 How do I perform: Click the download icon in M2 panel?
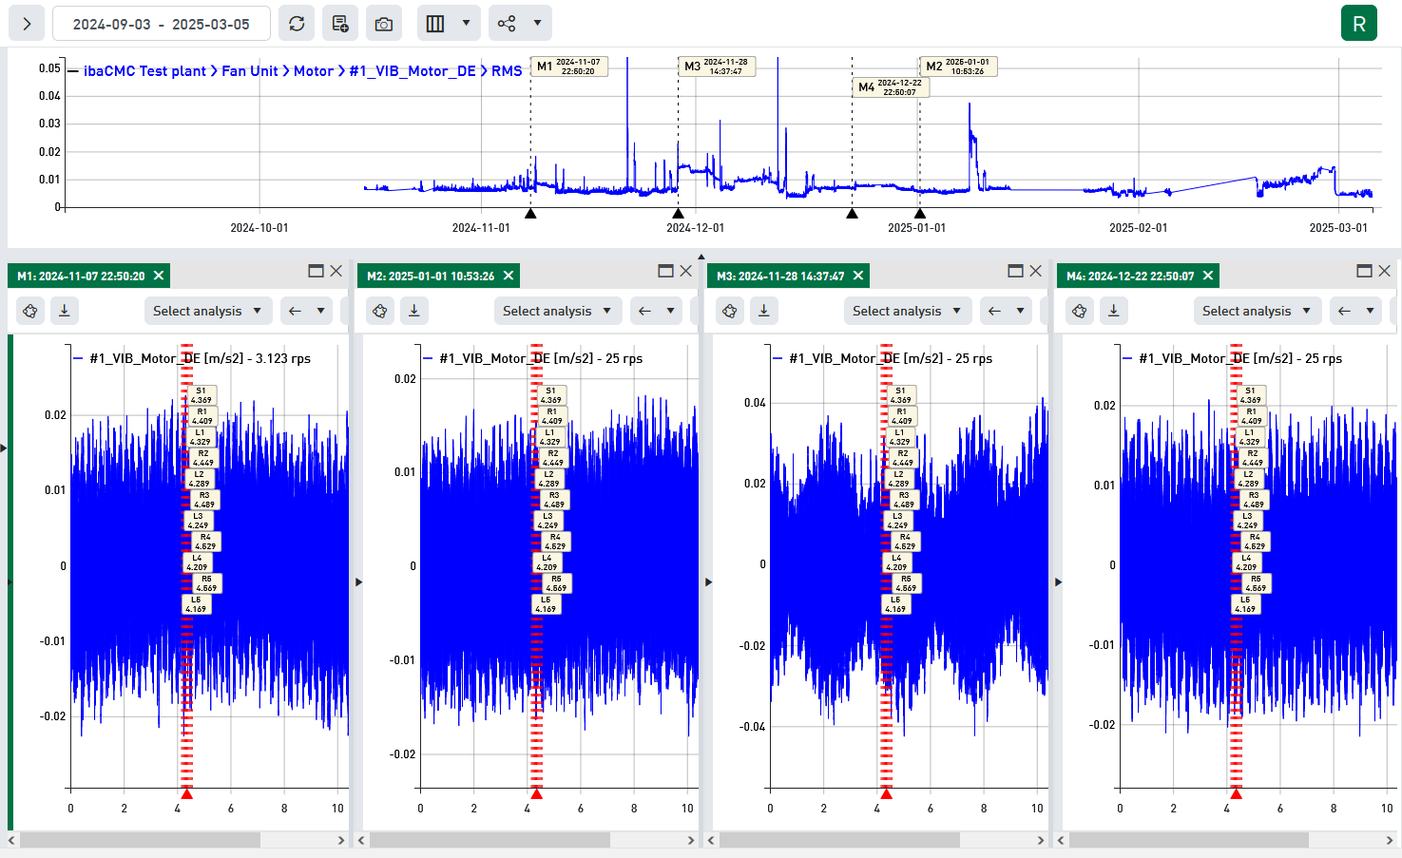click(x=414, y=311)
